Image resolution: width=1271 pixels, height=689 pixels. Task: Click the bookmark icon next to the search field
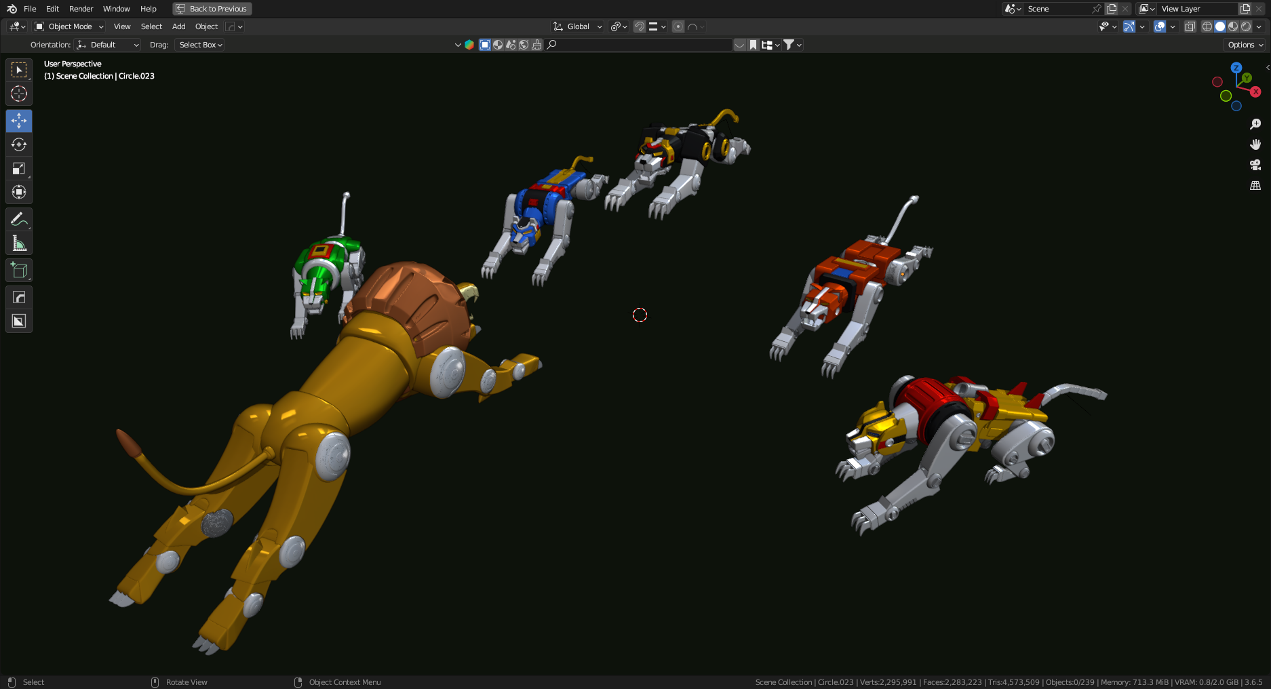[x=754, y=45]
